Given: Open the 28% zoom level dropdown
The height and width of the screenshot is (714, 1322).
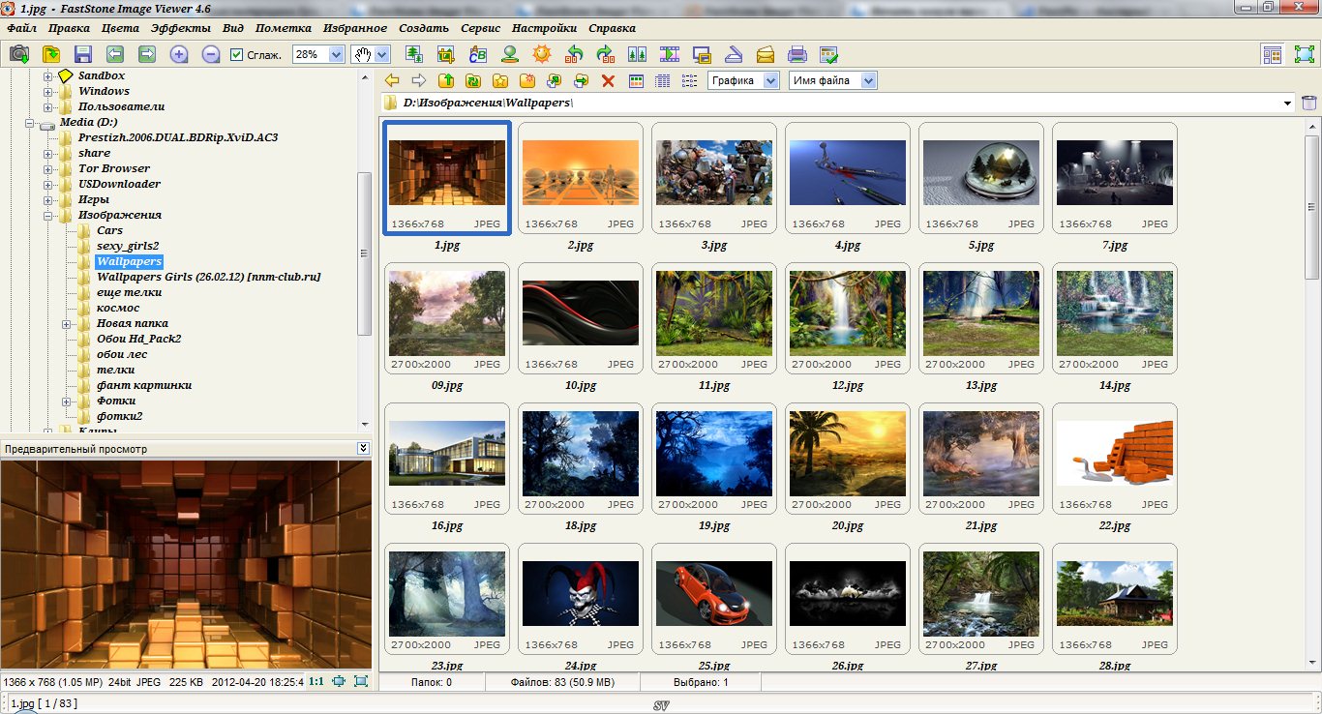Looking at the screenshot, I should pyautogui.click(x=335, y=55).
